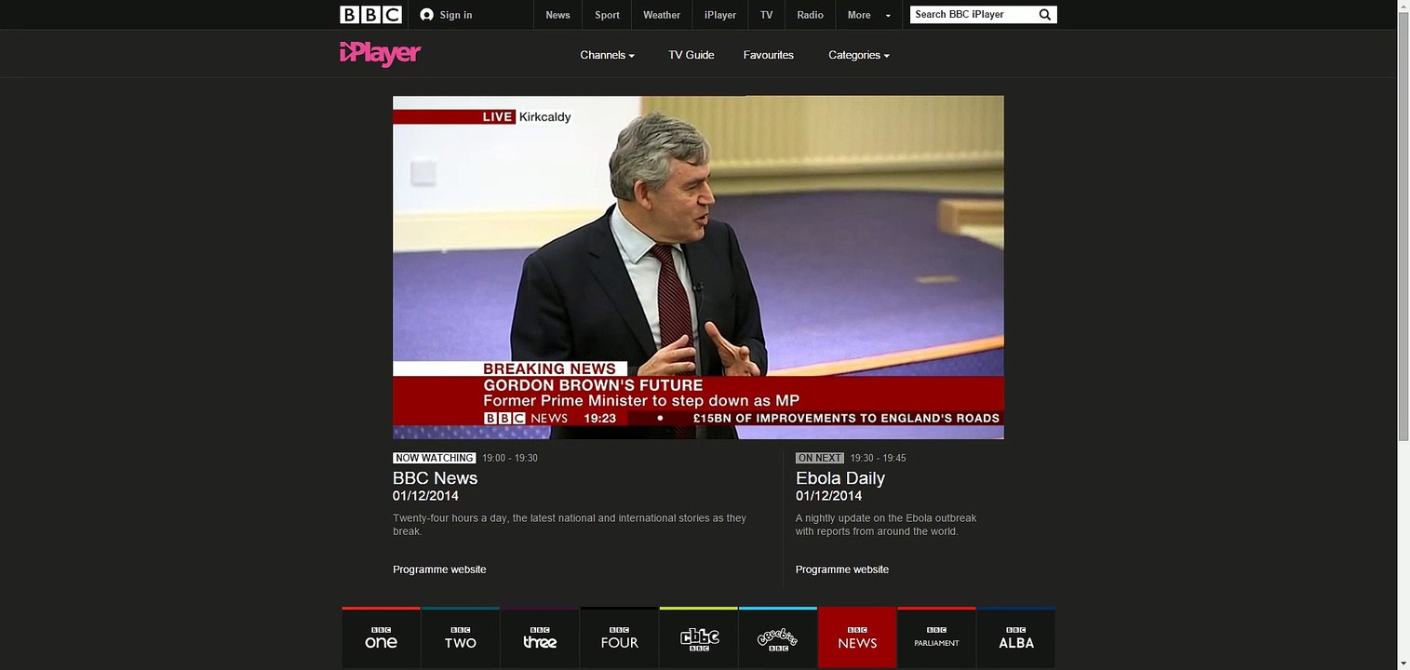Click the 19:30 - 19:45 time text
This screenshot has width=1410, height=670.
878,458
